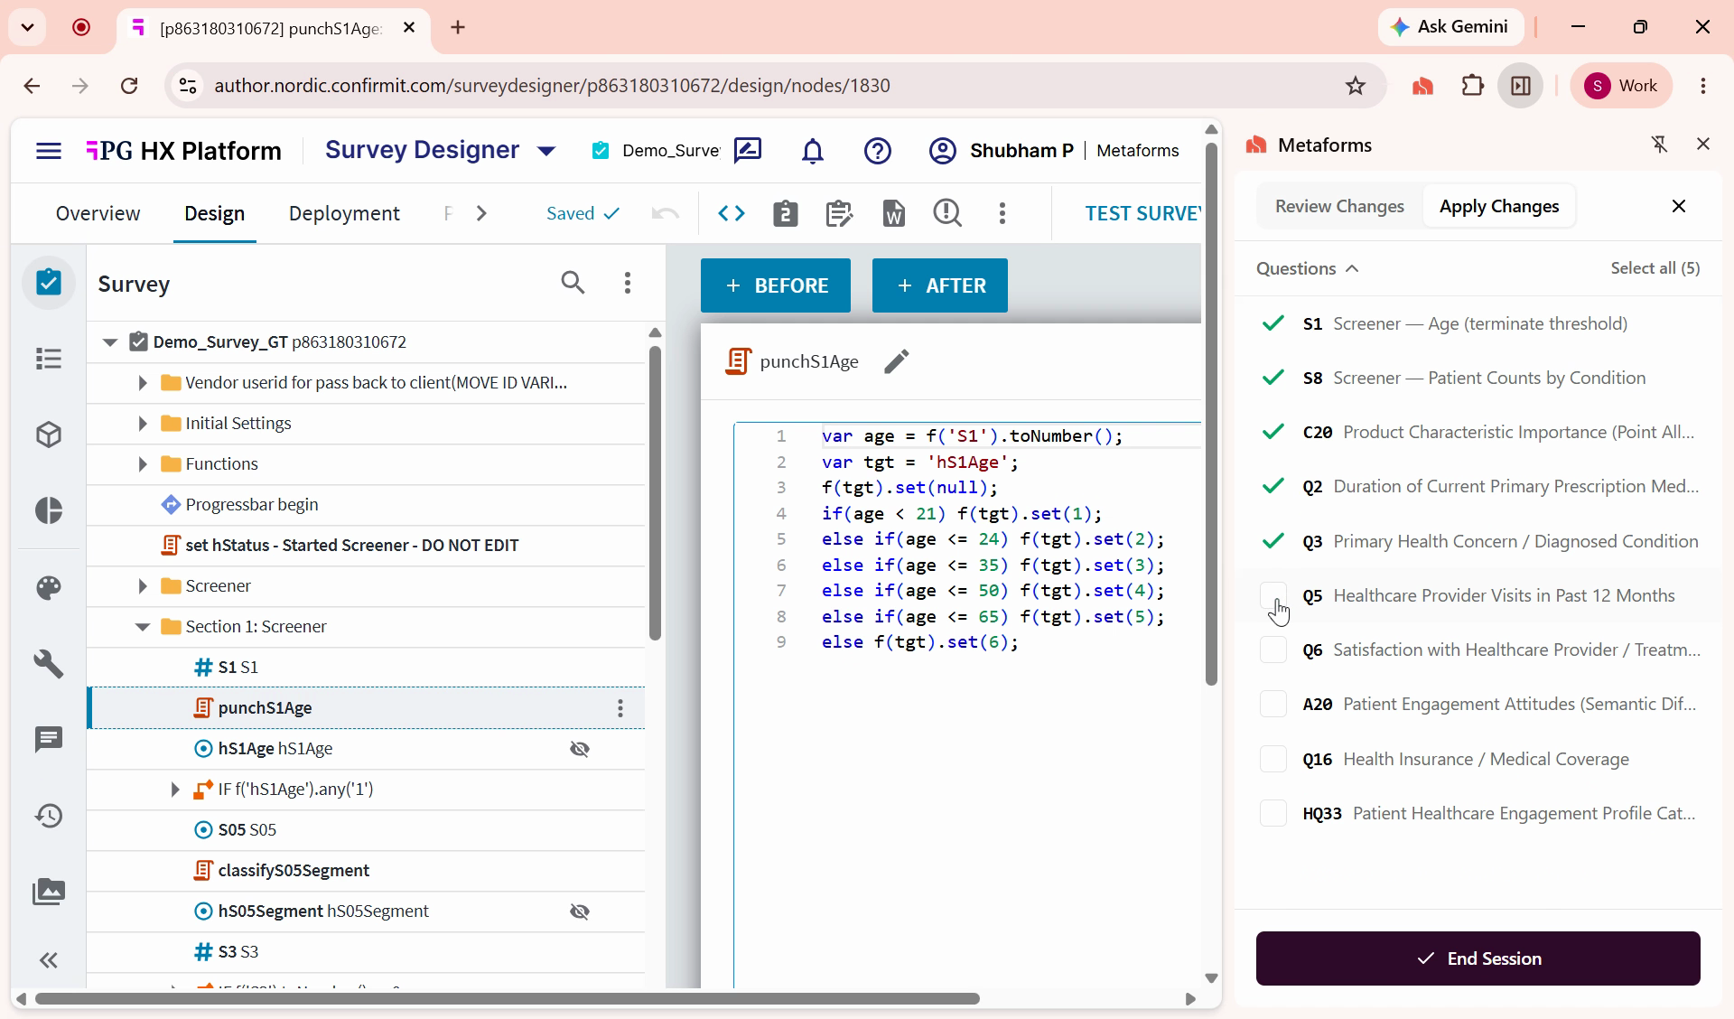The image size is (1734, 1019).
Task: Open the wrench tools sidebar icon
Action: (x=49, y=664)
